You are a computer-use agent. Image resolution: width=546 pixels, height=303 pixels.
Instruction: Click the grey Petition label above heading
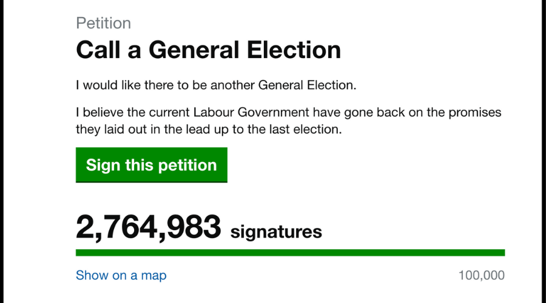(x=103, y=23)
